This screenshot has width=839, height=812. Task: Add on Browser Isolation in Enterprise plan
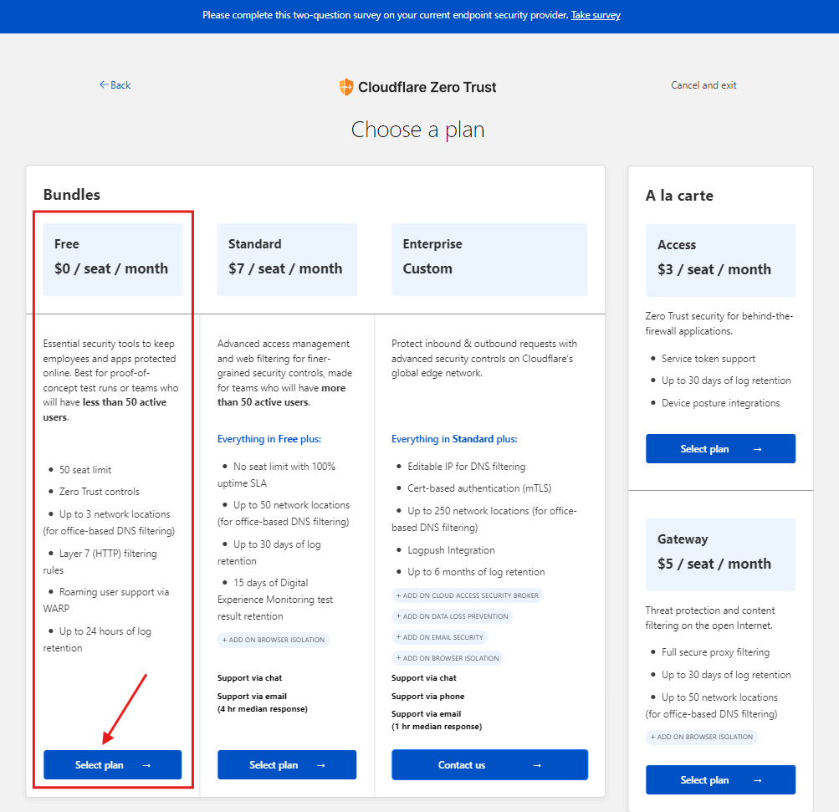[448, 658]
